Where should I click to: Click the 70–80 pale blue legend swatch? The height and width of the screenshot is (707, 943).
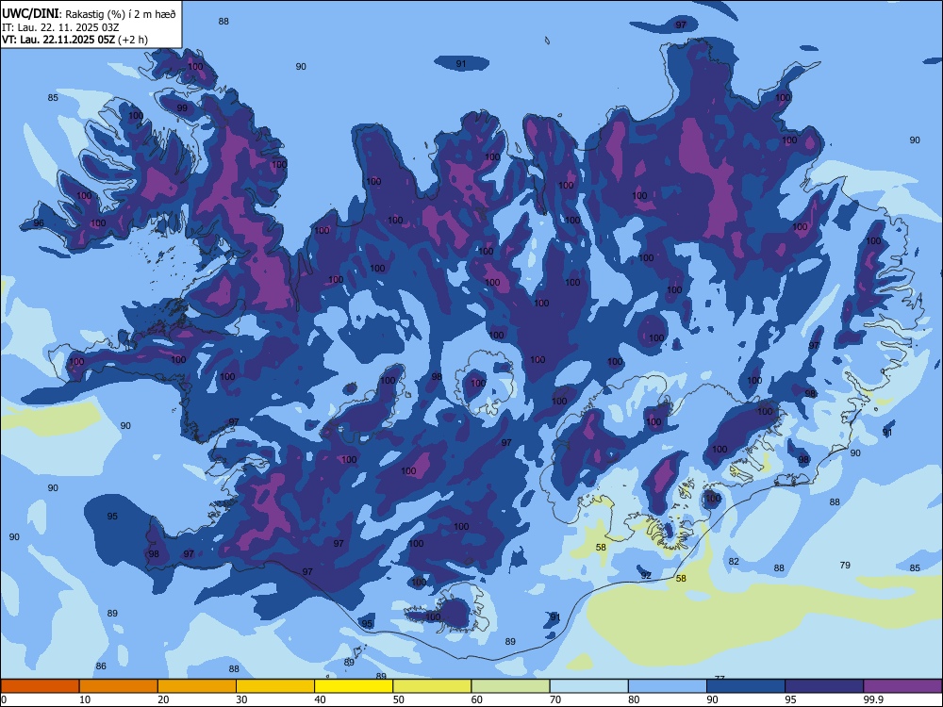[x=588, y=686]
